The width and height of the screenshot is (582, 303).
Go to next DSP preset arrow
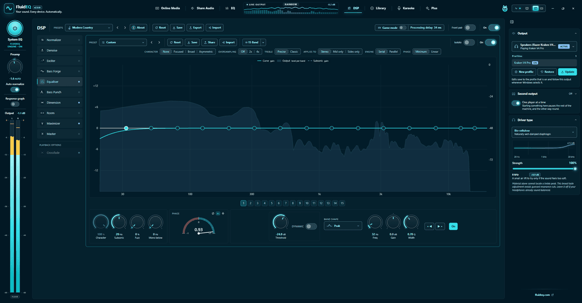pyautogui.click(x=125, y=28)
